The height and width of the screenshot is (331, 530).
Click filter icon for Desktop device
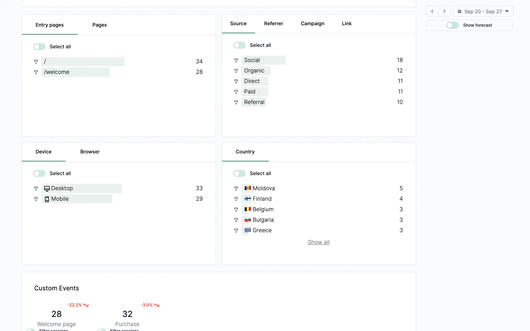(36, 188)
